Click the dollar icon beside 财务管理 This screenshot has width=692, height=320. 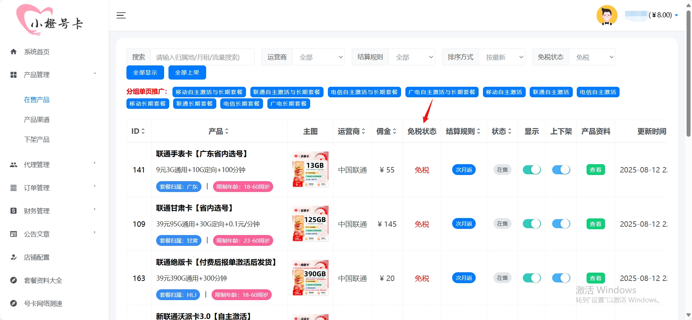(x=13, y=211)
